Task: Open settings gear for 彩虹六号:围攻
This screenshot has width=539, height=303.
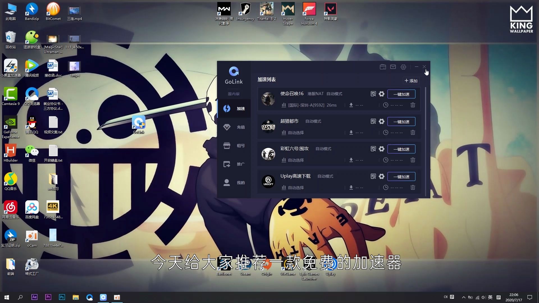Action: [x=382, y=149]
